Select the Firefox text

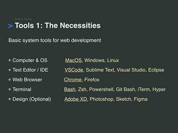pyautogui.click(x=92, y=79)
